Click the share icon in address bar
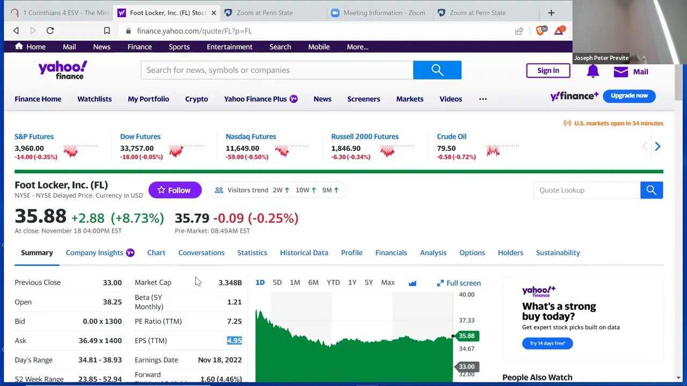Screen dimensions: 687x386 (519, 31)
